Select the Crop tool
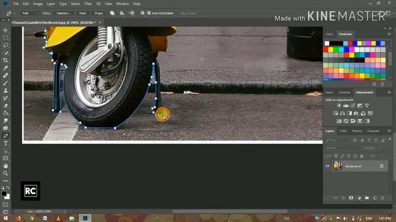Image resolution: width=396 pixels, height=222 pixels. click(x=6, y=60)
